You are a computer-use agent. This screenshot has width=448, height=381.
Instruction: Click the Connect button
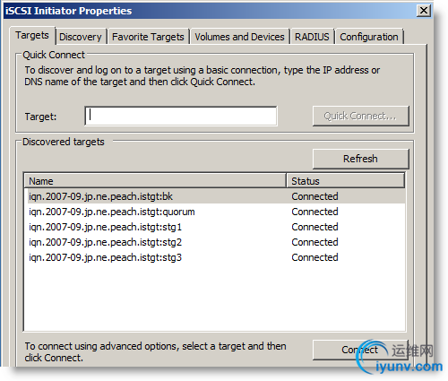[x=360, y=350]
